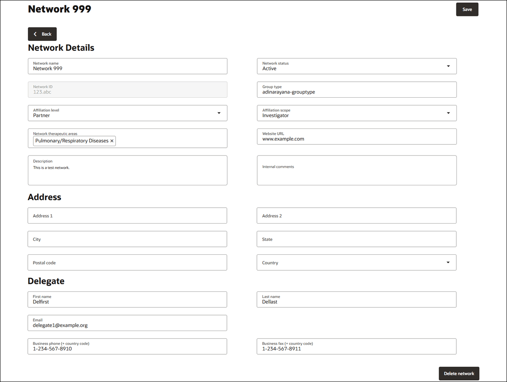Click the Delete network button
507x382 pixels.
[459, 373]
